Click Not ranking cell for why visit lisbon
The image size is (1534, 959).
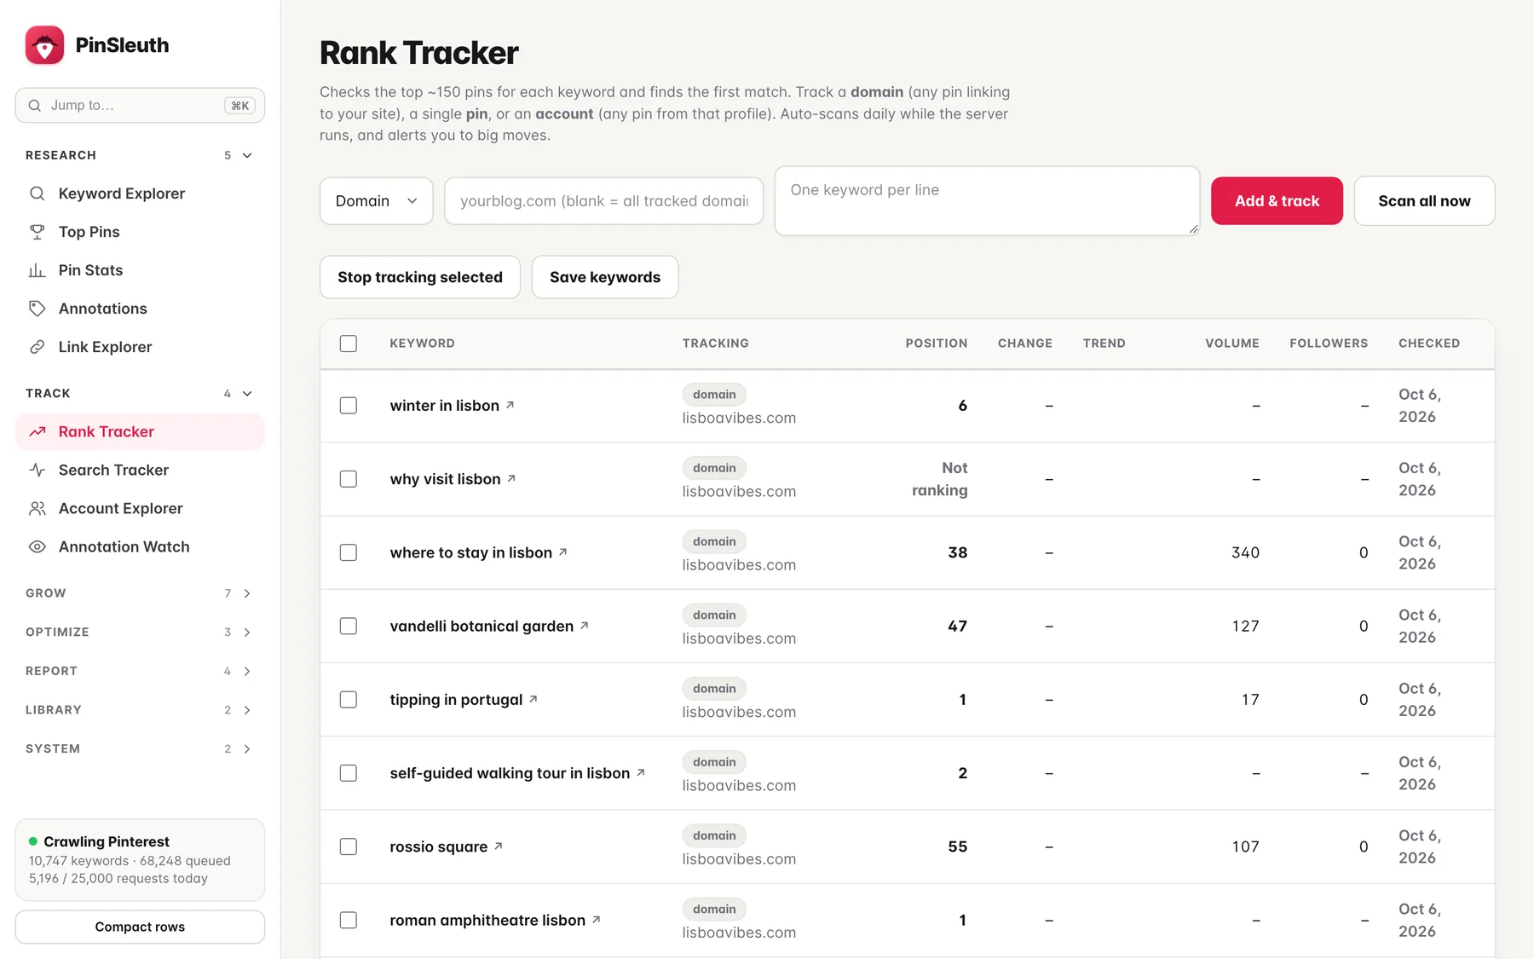940,479
